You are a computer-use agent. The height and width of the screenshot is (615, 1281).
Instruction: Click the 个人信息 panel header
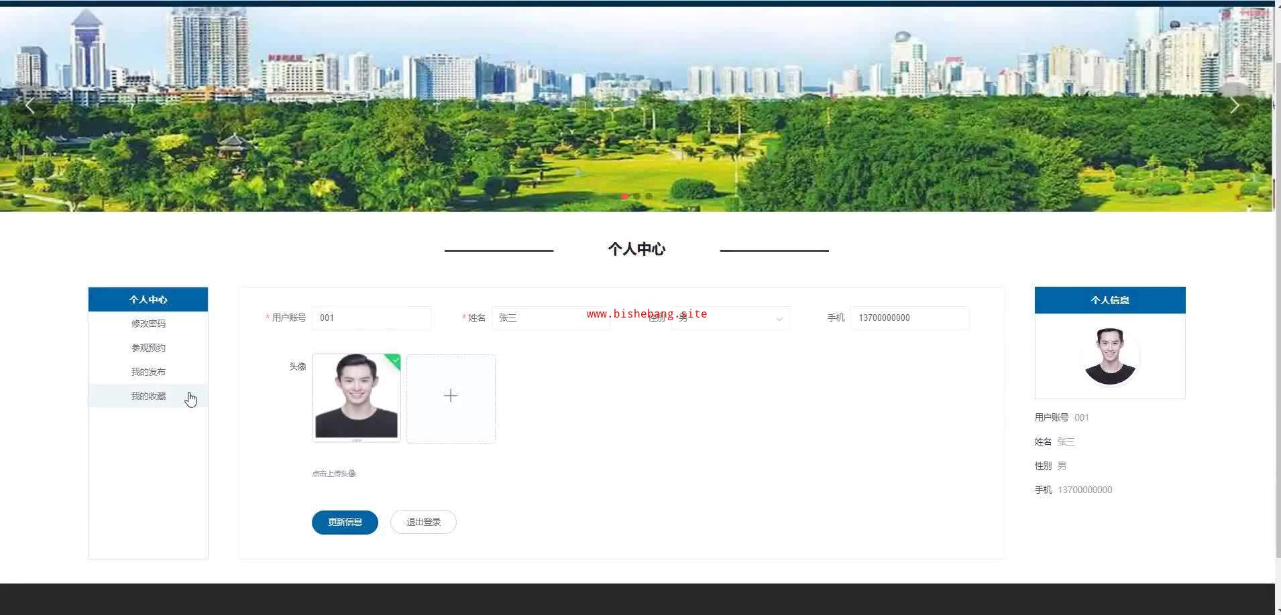1110,300
